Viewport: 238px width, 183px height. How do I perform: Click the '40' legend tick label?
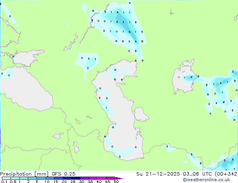[99, 182]
